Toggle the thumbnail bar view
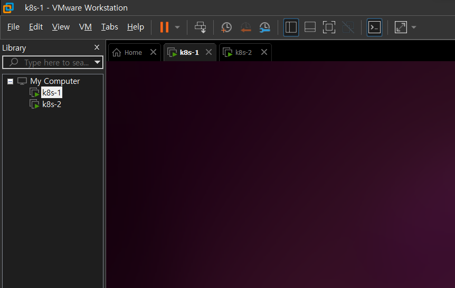The width and height of the screenshot is (455, 288). [310, 27]
